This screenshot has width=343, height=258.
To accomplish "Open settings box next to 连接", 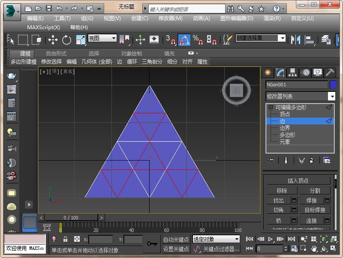I will (x=327, y=221).
